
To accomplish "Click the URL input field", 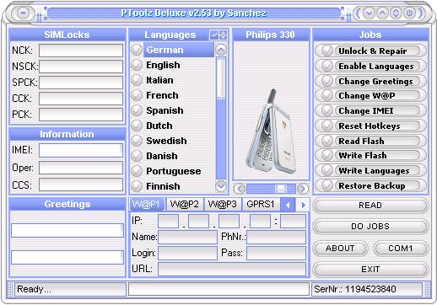I will click(x=232, y=270).
